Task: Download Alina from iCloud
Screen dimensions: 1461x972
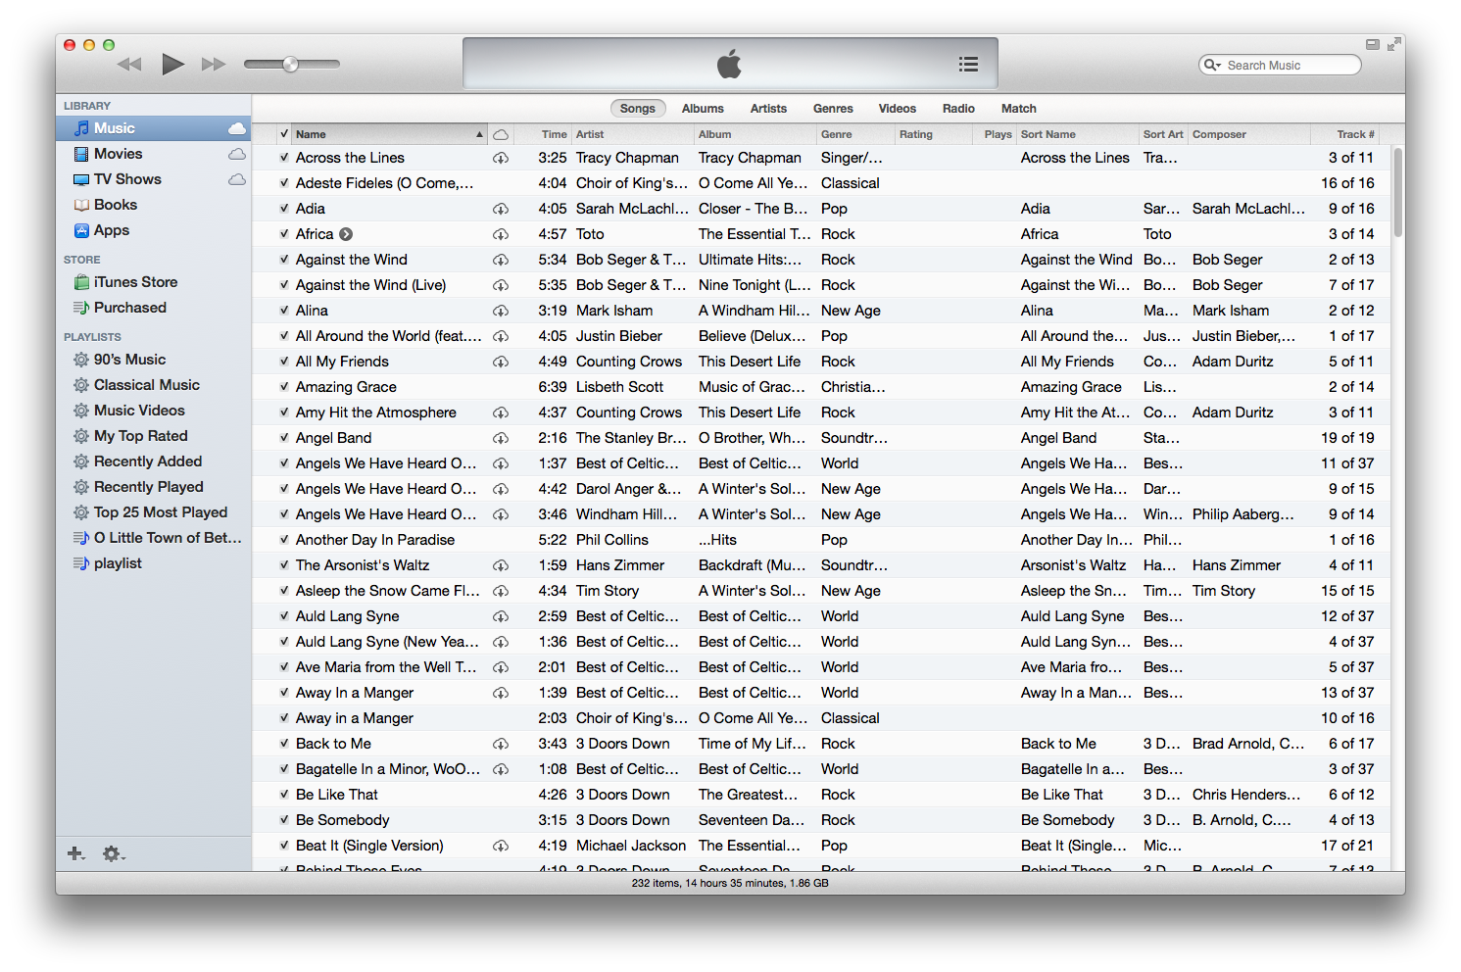Action: [x=501, y=311]
